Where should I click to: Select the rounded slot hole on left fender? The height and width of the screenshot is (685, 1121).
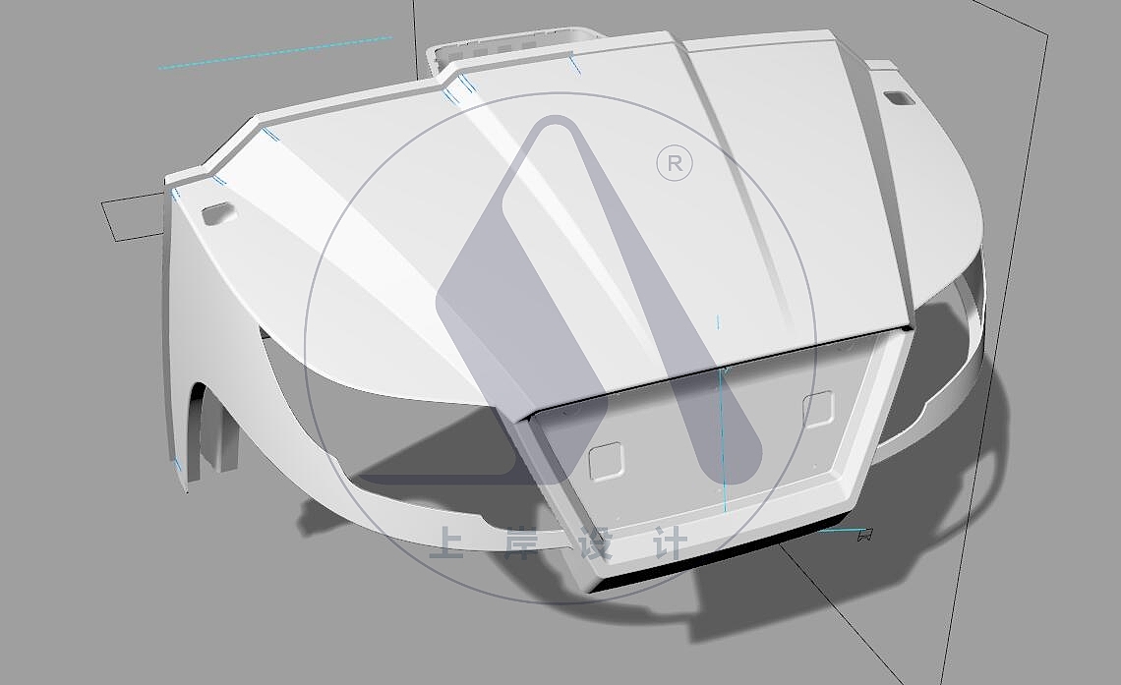pos(217,213)
